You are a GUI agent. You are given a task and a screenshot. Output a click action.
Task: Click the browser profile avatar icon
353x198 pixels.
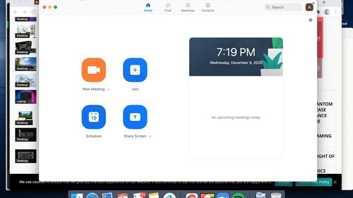327,12
